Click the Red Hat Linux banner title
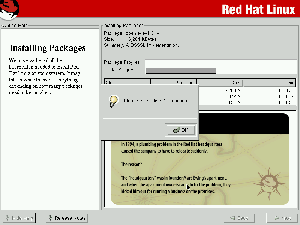 258,9
